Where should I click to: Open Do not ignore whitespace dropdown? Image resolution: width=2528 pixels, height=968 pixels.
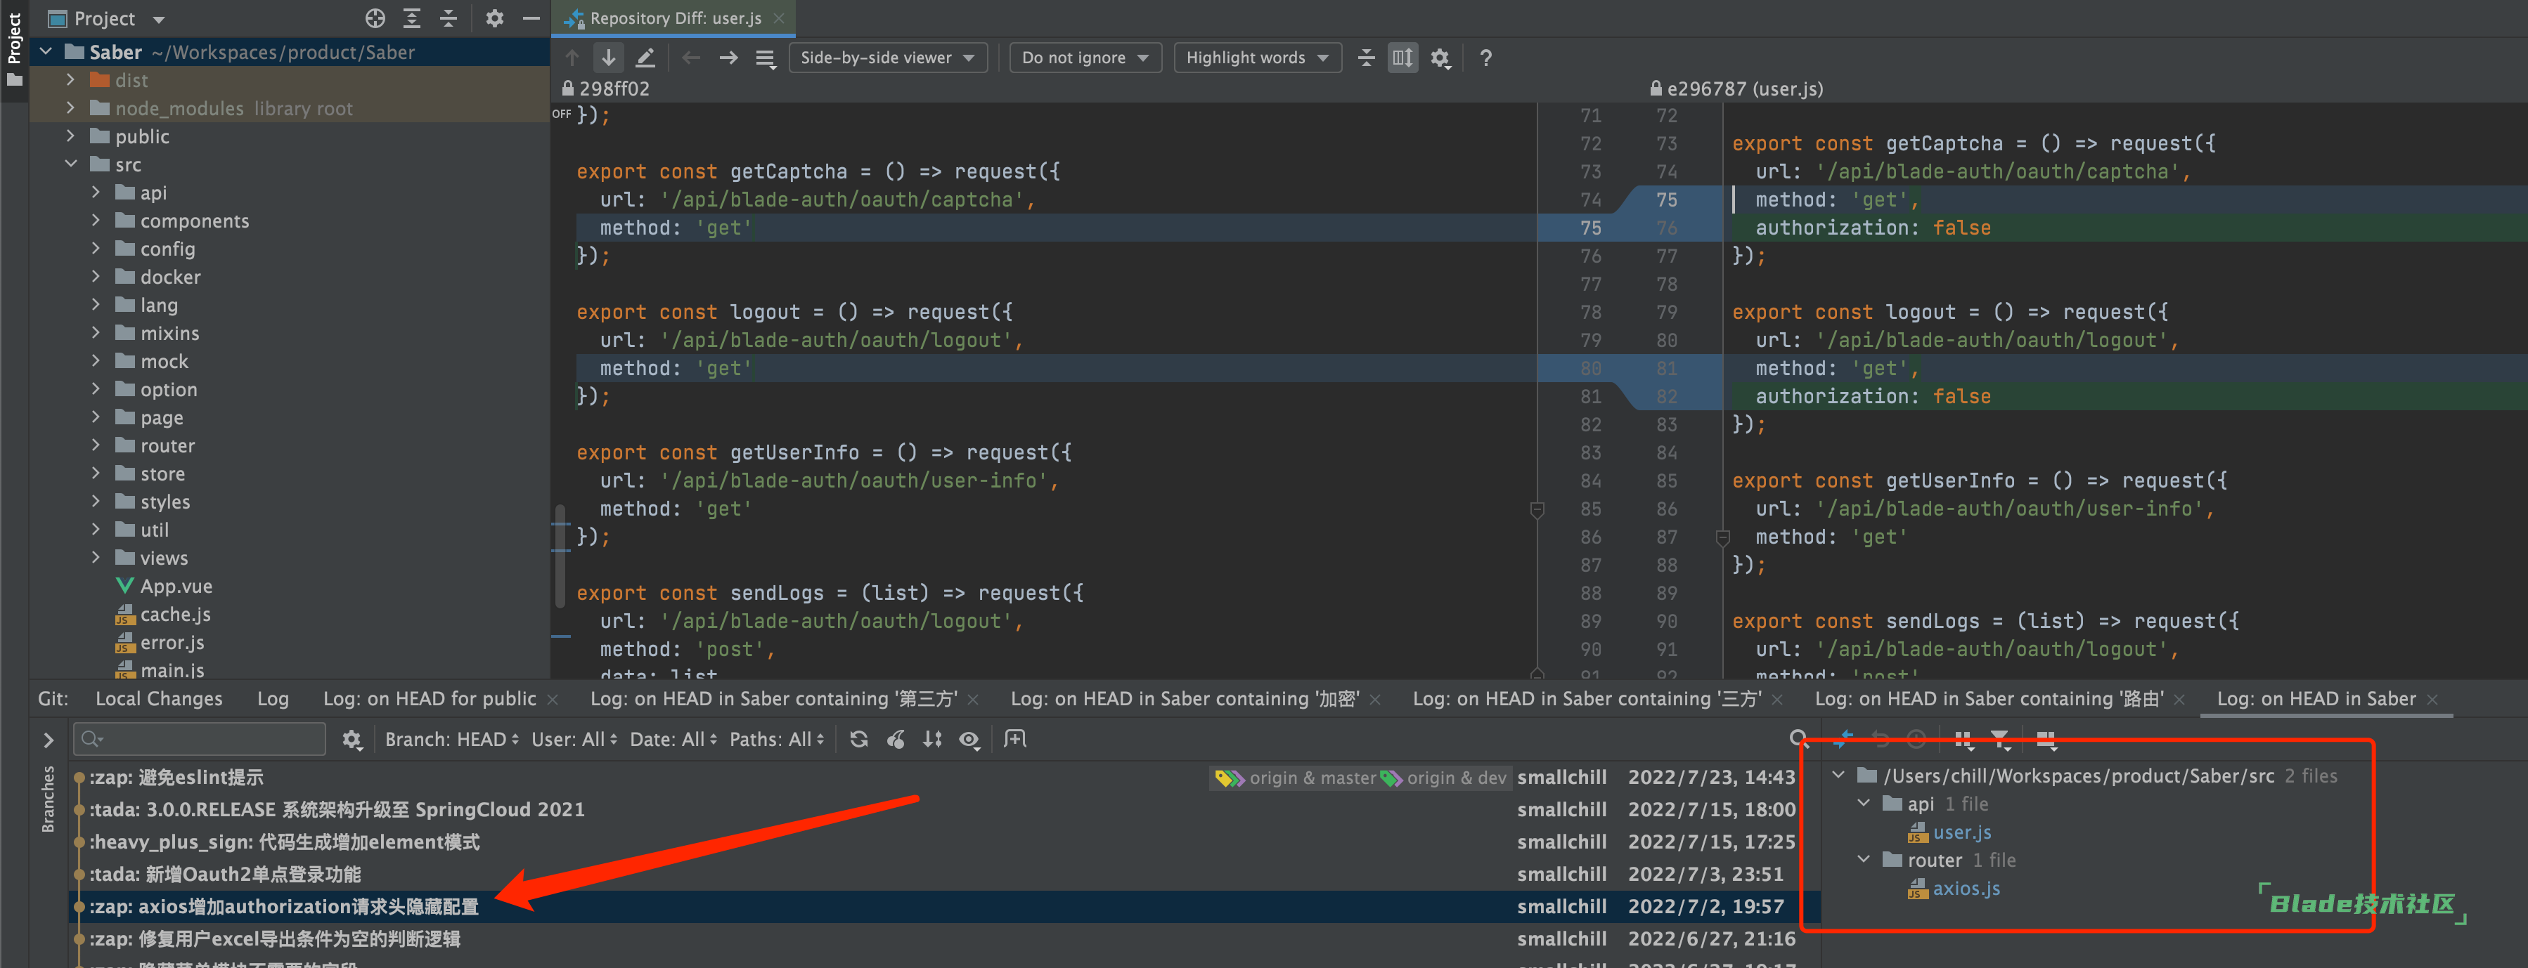1085,58
